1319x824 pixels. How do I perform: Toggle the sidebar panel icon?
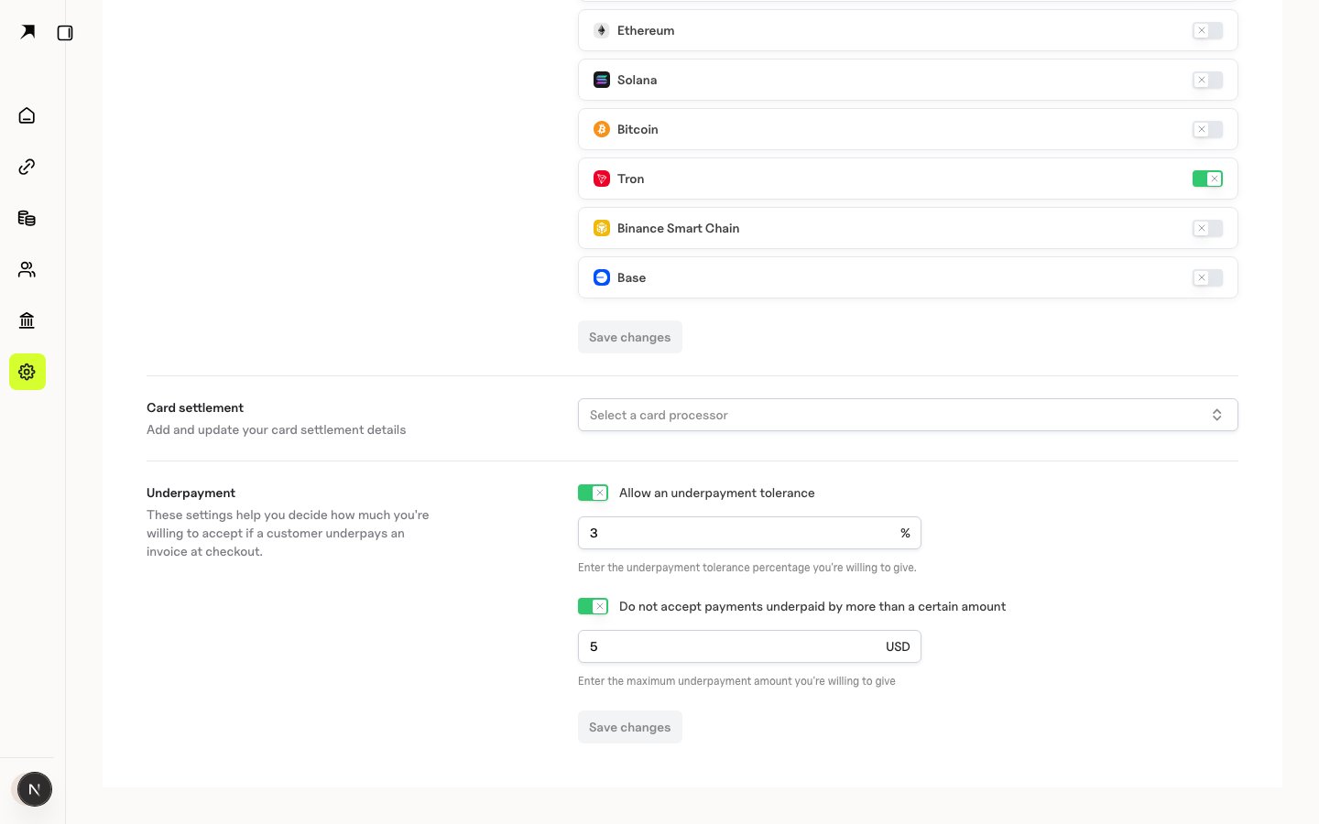(65, 33)
